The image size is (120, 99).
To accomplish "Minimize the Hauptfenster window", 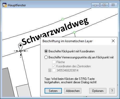I will [95, 5].
